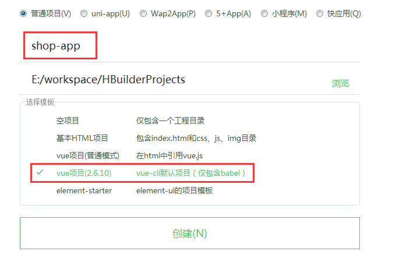The height and width of the screenshot is (255, 403).
Task: Choose the vue项目(普通模式) template
Action: [x=88, y=156]
